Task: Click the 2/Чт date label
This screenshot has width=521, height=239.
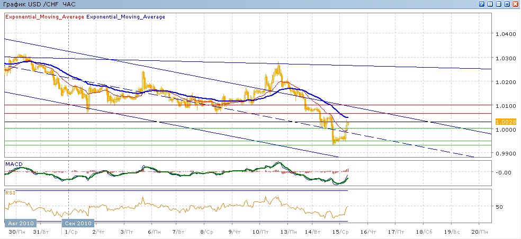Action: [97, 232]
